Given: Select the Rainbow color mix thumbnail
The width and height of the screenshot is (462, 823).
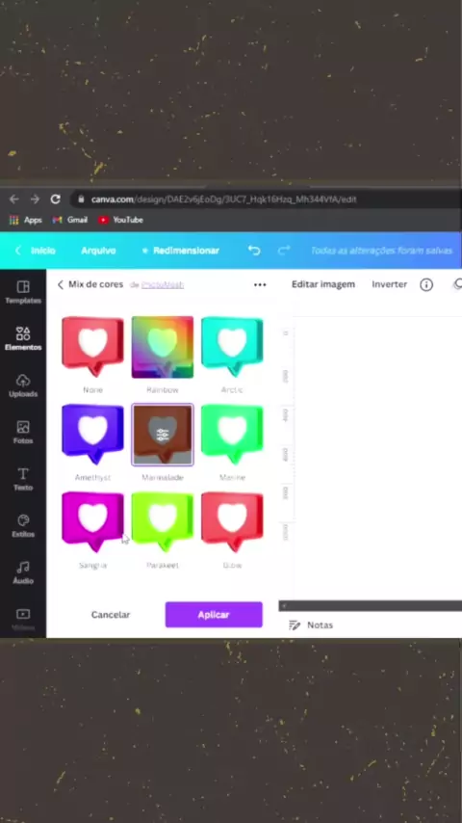Looking at the screenshot, I should pos(163,347).
